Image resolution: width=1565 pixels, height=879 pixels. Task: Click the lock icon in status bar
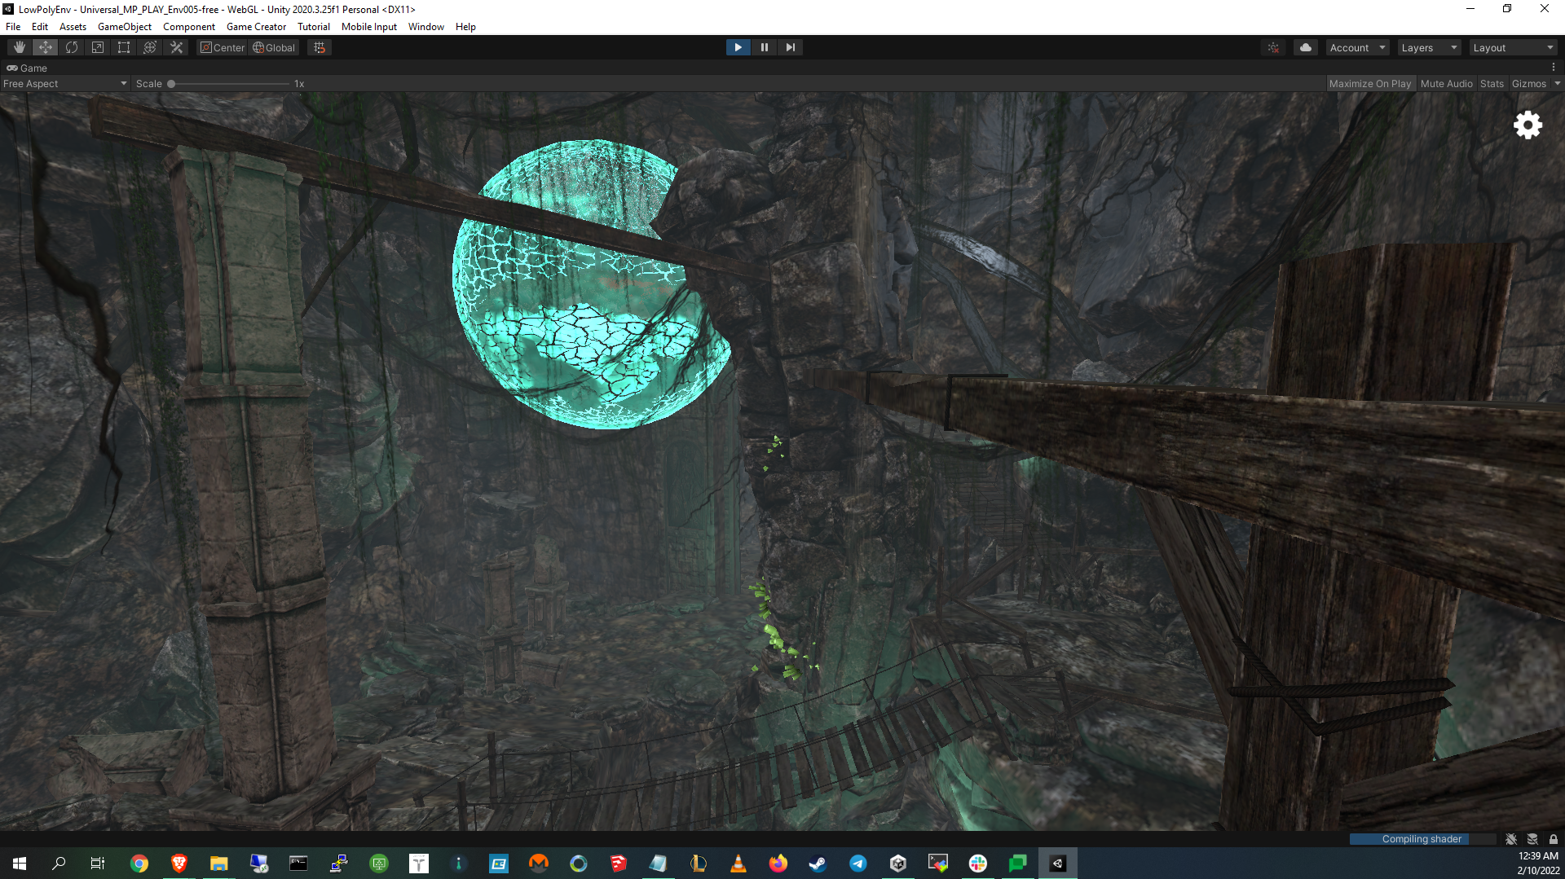(x=1554, y=839)
